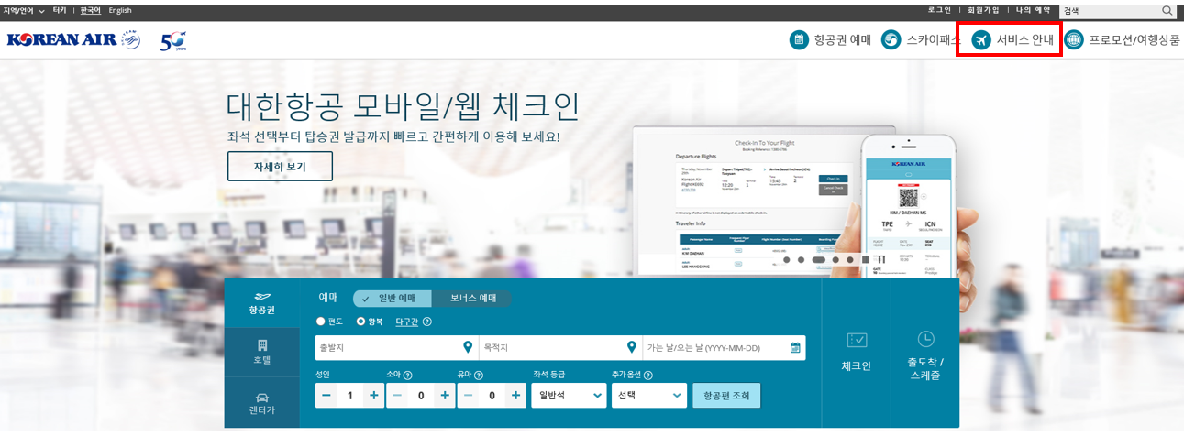This screenshot has width=1184, height=436.
Task: Select the 왕복 round-trip radio button
Action: pyautogui.click(x=360, y=322)
